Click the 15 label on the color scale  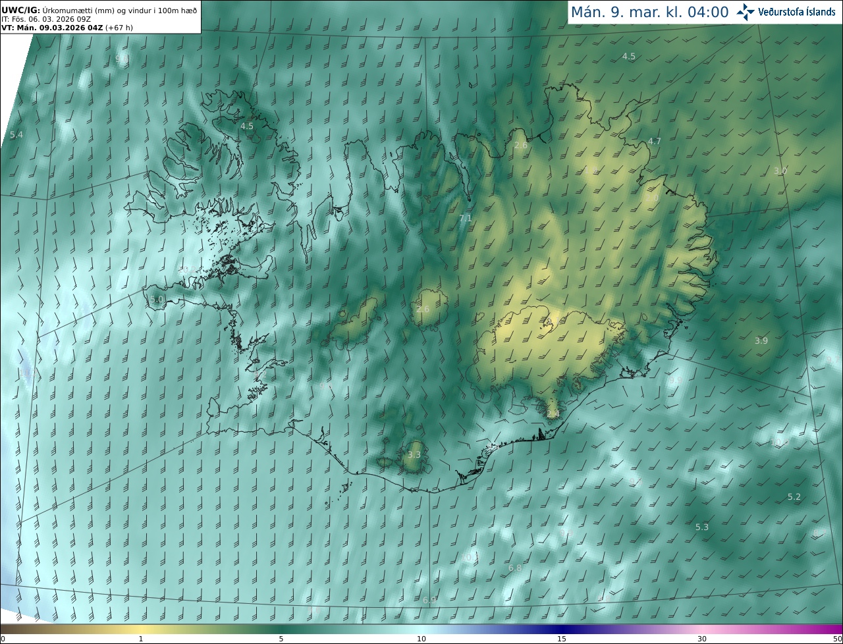click(562, 639)
